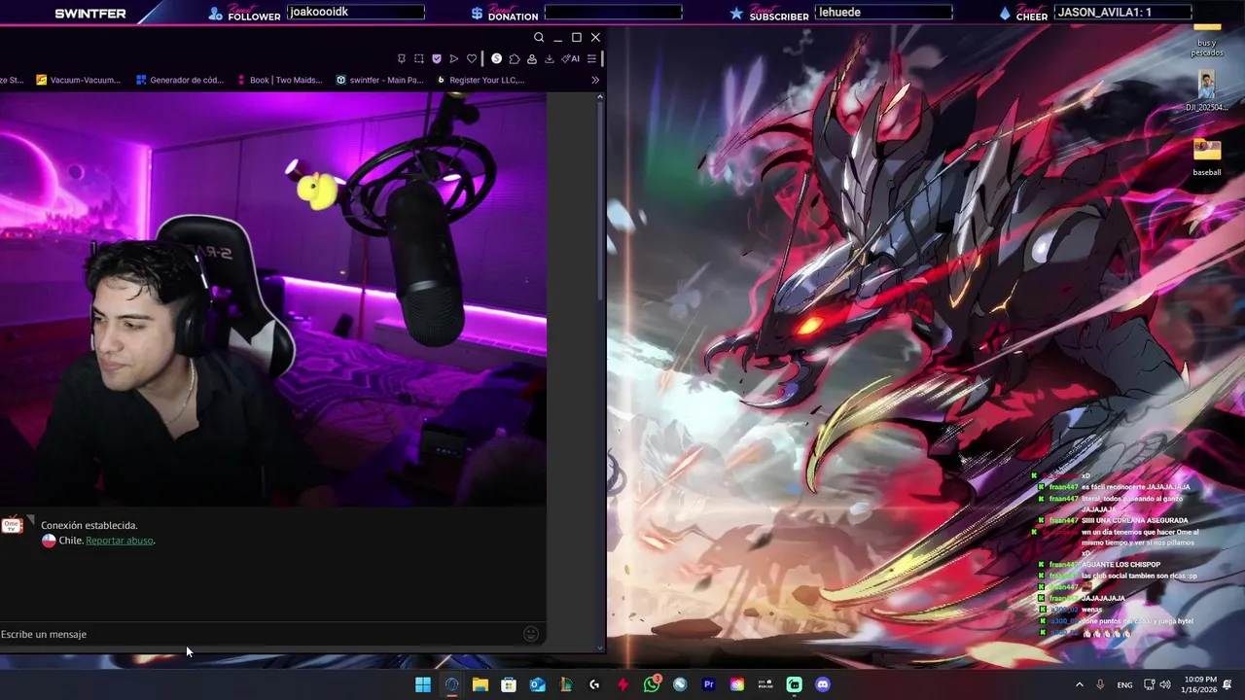
Task: Open network status tray icon
Action: (1149, 684)
